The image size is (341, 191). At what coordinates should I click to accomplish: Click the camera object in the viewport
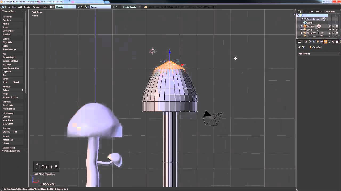tap(212, 118)
